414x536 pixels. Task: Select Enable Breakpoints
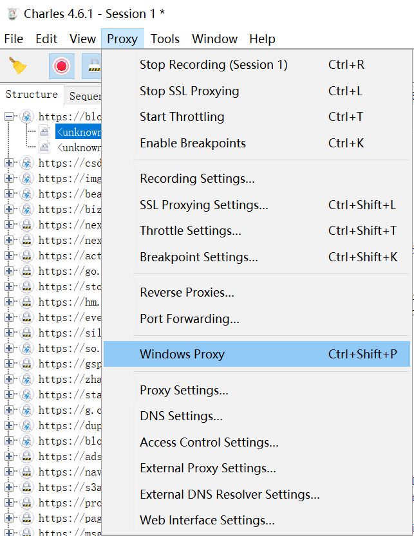point(257,143)
